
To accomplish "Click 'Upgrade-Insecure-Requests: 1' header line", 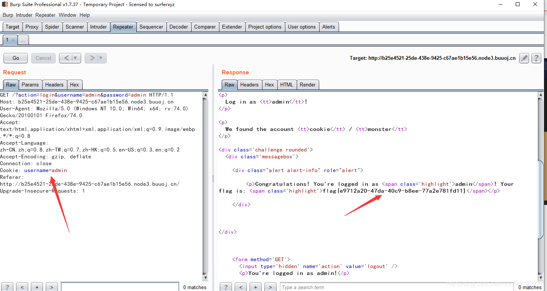I will click(43, 191).
